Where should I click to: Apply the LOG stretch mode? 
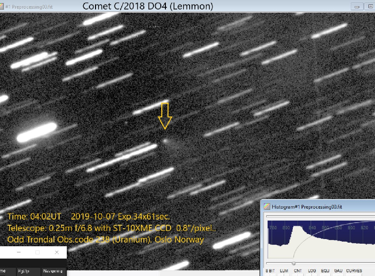(x=311, y=271)
